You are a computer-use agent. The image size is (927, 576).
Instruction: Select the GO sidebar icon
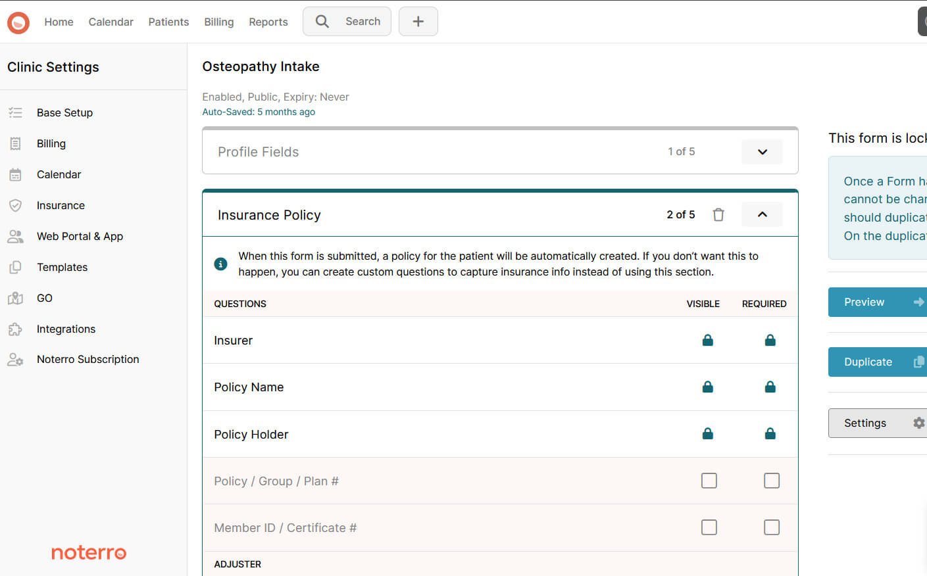[x=15, y=298]
